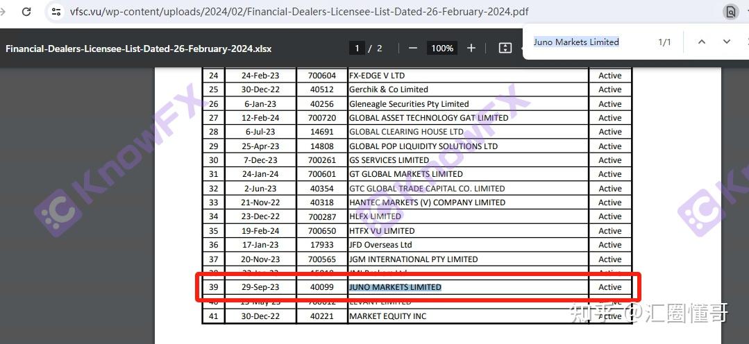Click the 1/1 match counter in the find bar

pyautogui.click(x=664, y=42)
